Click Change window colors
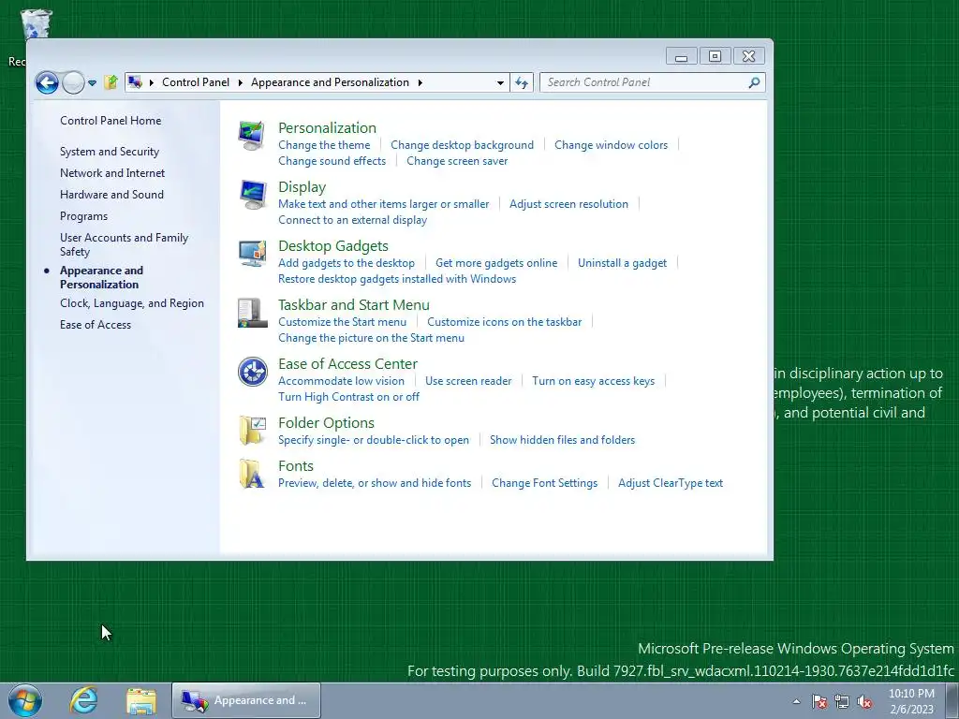This screenshot has width=959, height=719. click(x=611, y=145)
